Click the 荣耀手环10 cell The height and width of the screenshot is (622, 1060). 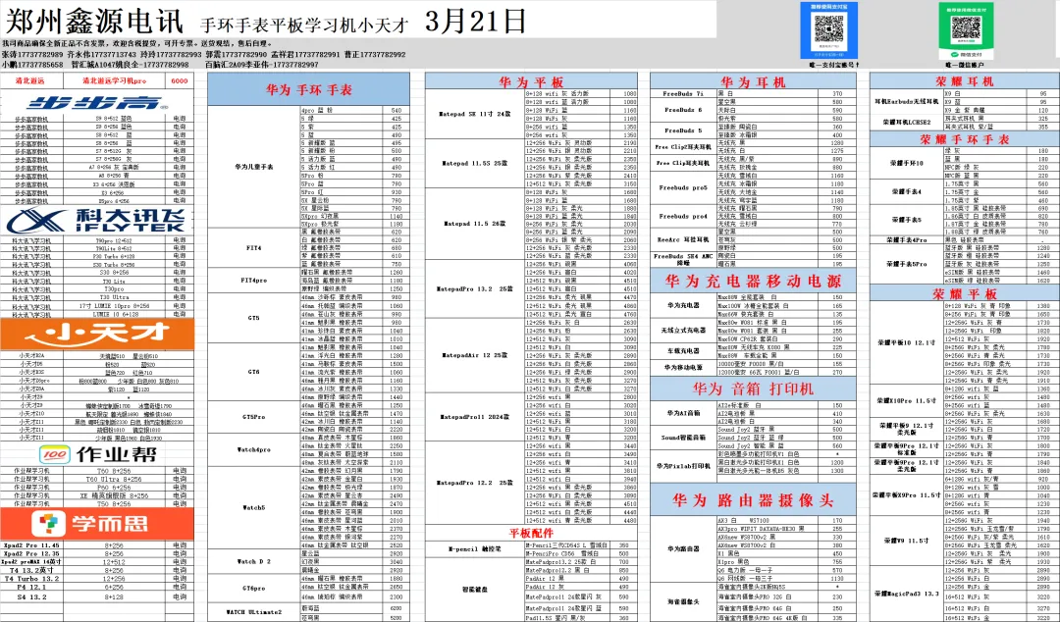906,163
